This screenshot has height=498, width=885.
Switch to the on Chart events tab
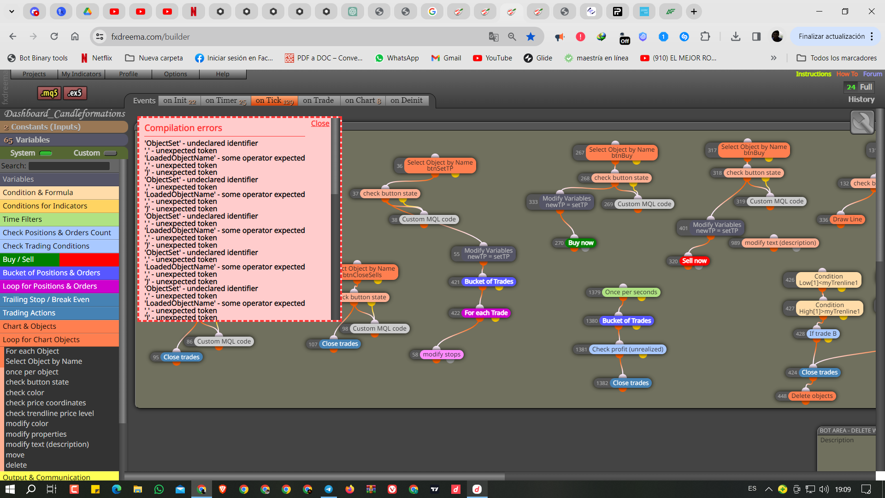click(x=363, y=101)
